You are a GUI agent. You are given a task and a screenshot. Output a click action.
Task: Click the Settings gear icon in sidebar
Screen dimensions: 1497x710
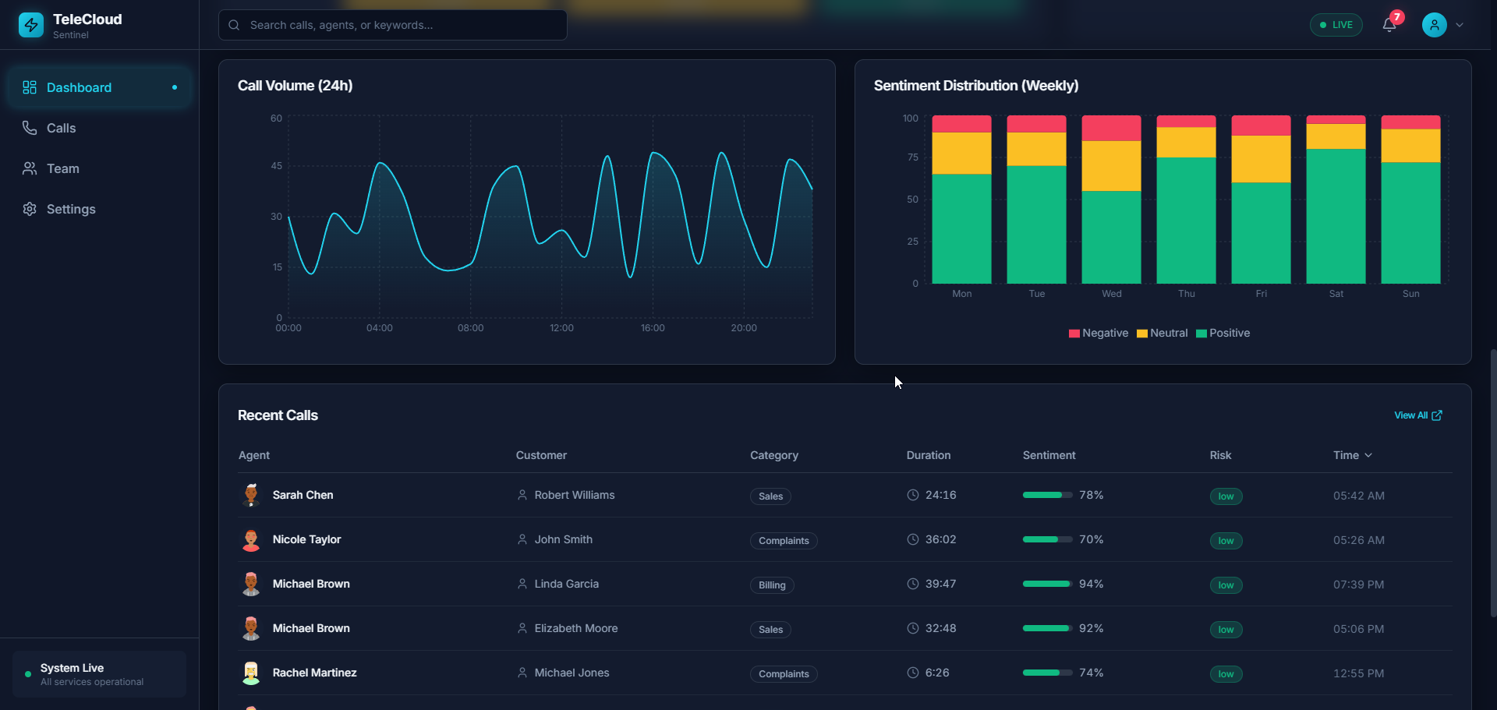coord(30,209)
